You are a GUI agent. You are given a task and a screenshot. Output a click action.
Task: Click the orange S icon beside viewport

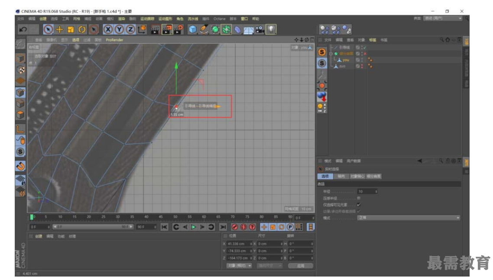point(321,52)
